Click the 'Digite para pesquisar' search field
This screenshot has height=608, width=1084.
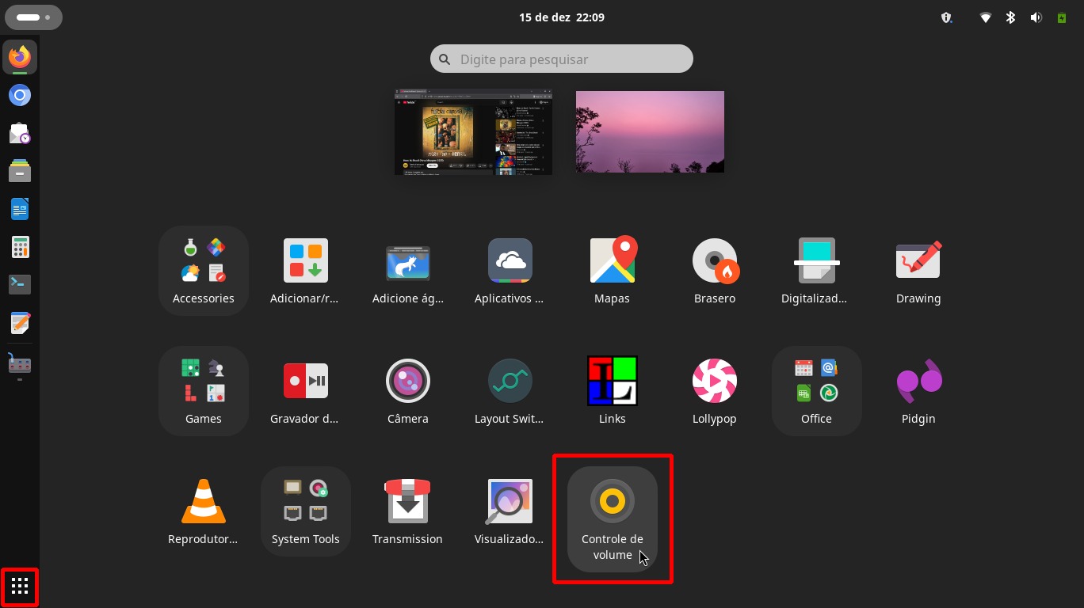click(562, 59)
